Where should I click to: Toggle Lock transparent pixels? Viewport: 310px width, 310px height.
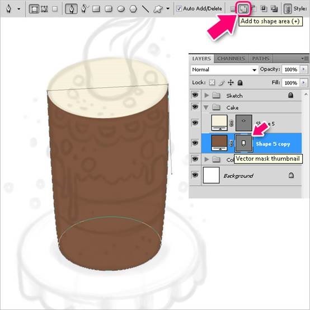point(212,82)
